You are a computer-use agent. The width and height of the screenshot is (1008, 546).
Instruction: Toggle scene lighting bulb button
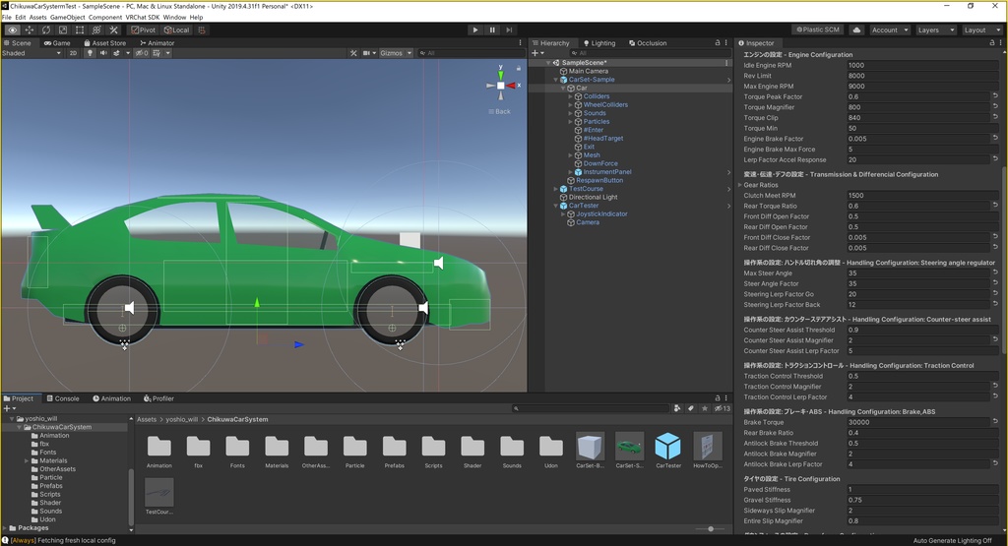point(90,53)
